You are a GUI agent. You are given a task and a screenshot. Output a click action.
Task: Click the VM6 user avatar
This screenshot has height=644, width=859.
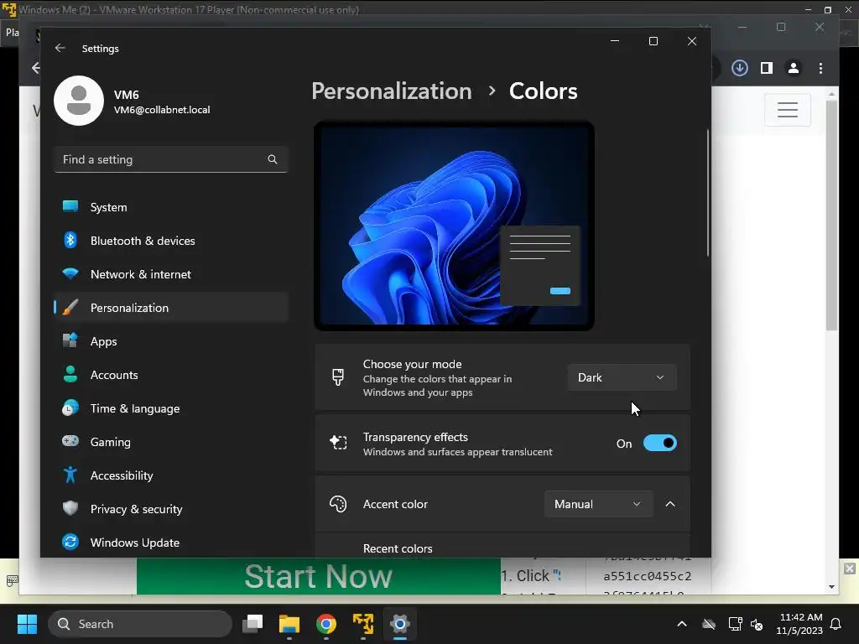(79, 101)
